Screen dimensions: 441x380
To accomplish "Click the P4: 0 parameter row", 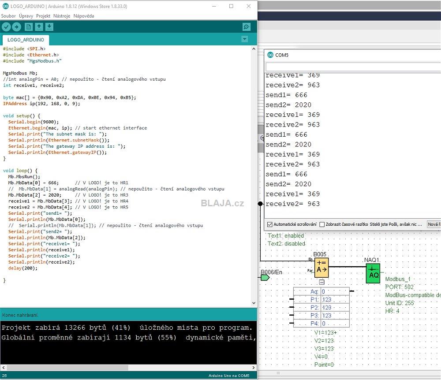I will [321, 324].
